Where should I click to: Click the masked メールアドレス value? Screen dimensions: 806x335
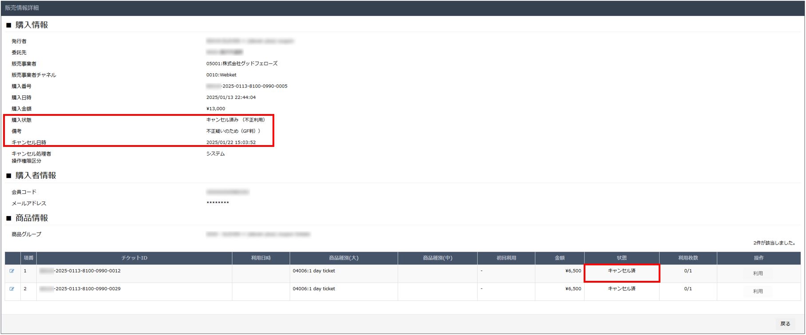[x=217, y=203]
